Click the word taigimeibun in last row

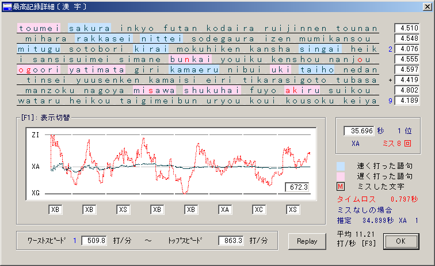159,101
